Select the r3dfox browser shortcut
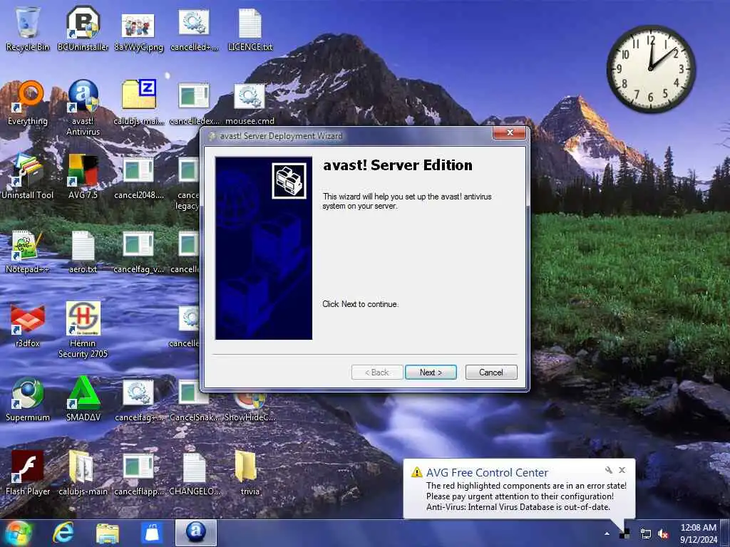Image resolution: width=730 pixels, height=547 pixels. click(x=28, y=325)
